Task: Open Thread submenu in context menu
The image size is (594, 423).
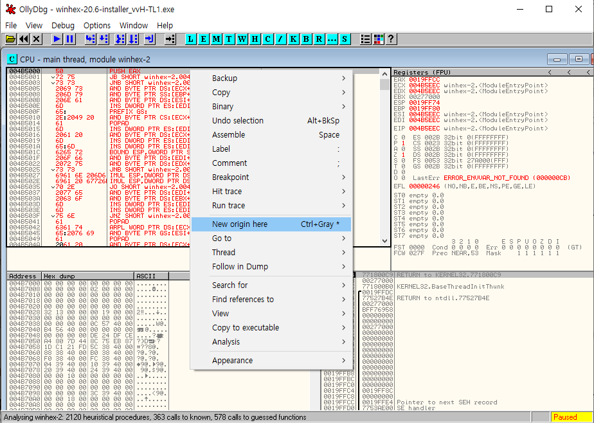Action: 271,252
